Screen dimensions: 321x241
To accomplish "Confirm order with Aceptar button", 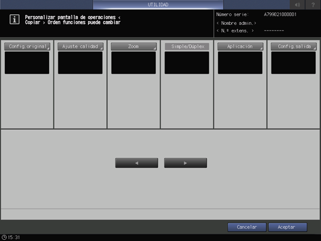I will click(x=287, y=227).
